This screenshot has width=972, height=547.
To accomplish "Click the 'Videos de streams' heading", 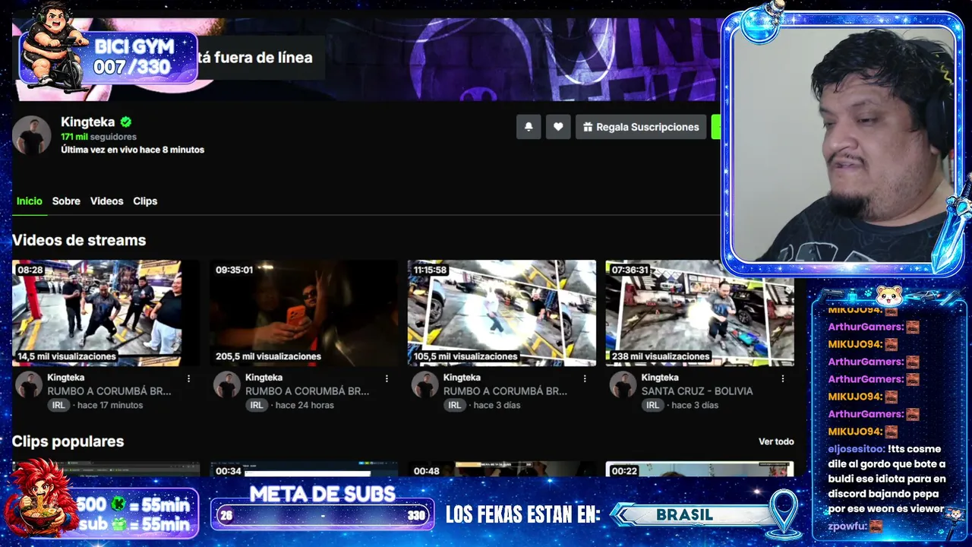I will pyautogui.click(x=79, y=240).
